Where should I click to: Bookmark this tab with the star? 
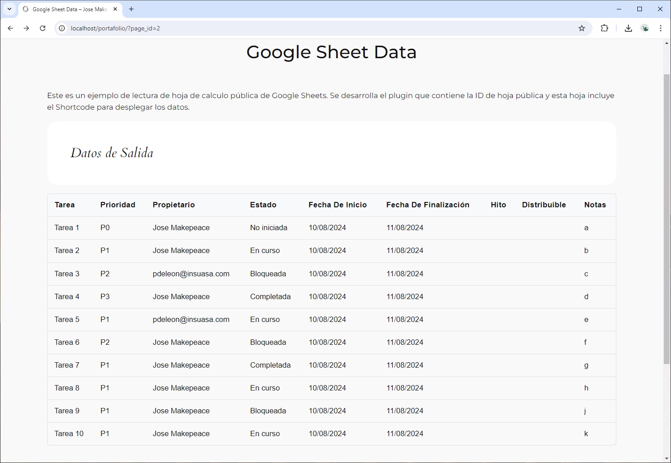pos(582,28)
